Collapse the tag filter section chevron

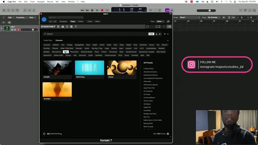click(x=168, y=40)
